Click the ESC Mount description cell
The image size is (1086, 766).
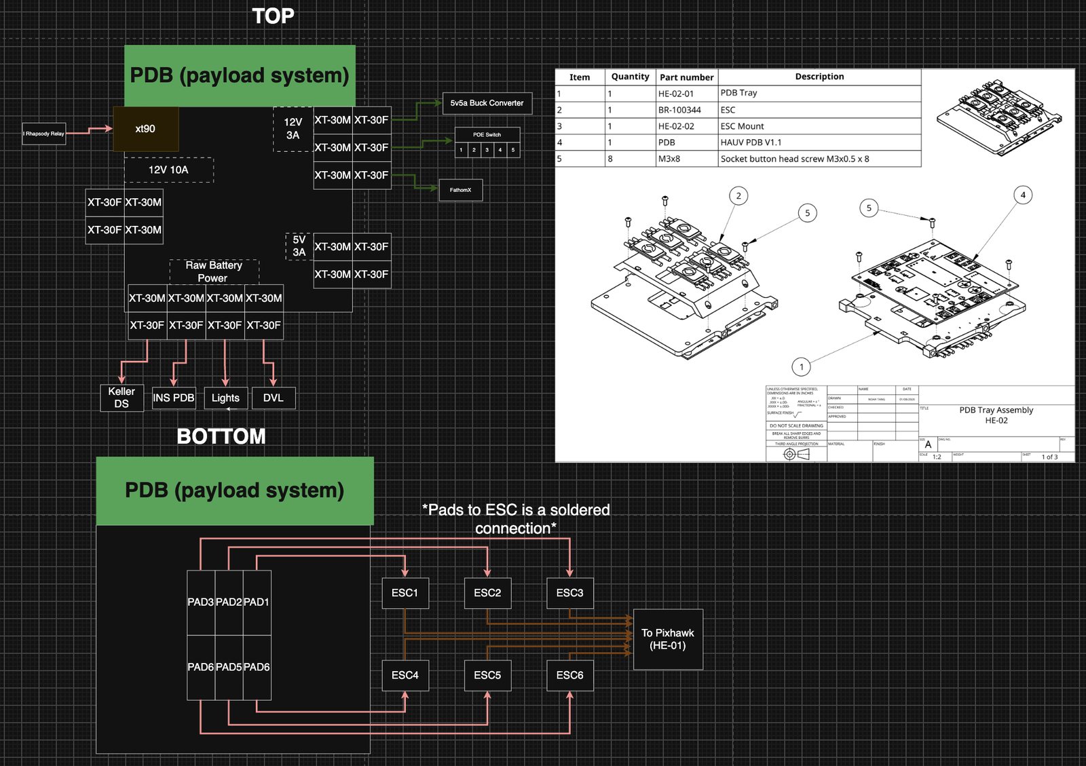[819, 126]
